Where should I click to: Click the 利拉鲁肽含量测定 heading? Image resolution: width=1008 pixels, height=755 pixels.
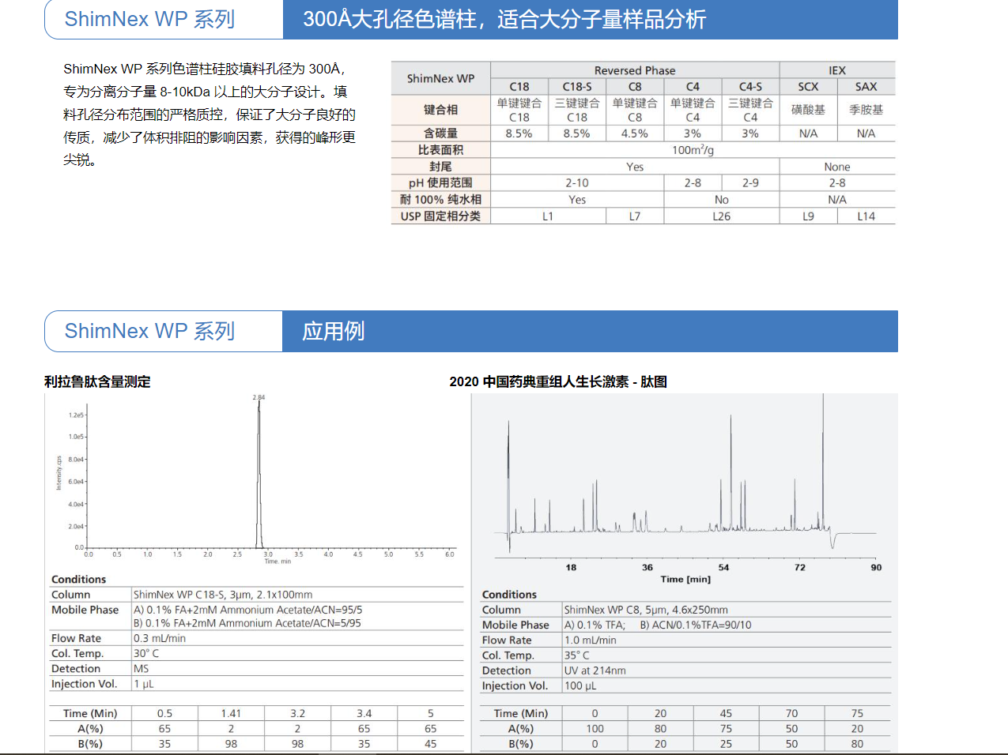(x=97, y=381)
